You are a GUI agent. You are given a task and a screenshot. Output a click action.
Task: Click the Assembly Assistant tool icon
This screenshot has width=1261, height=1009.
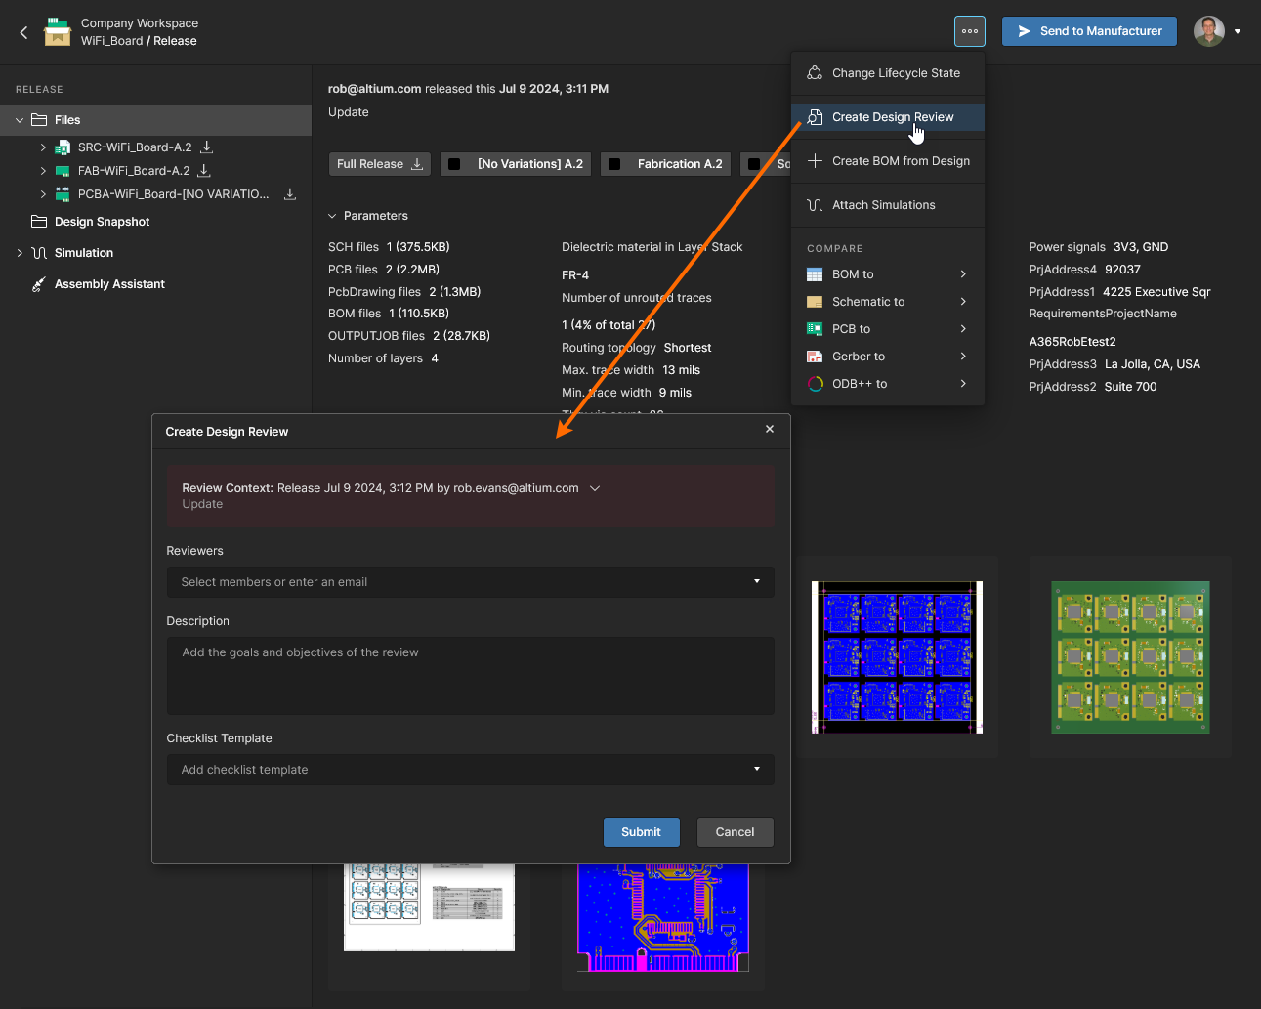point(39,284)
